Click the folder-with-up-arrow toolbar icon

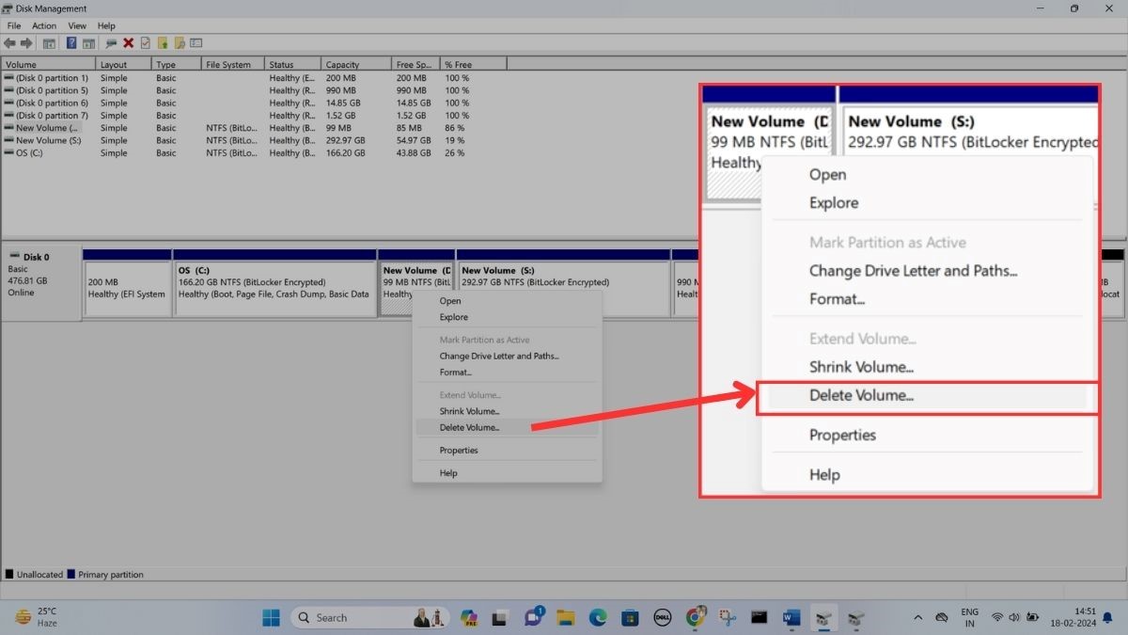(x=164, y=42)
